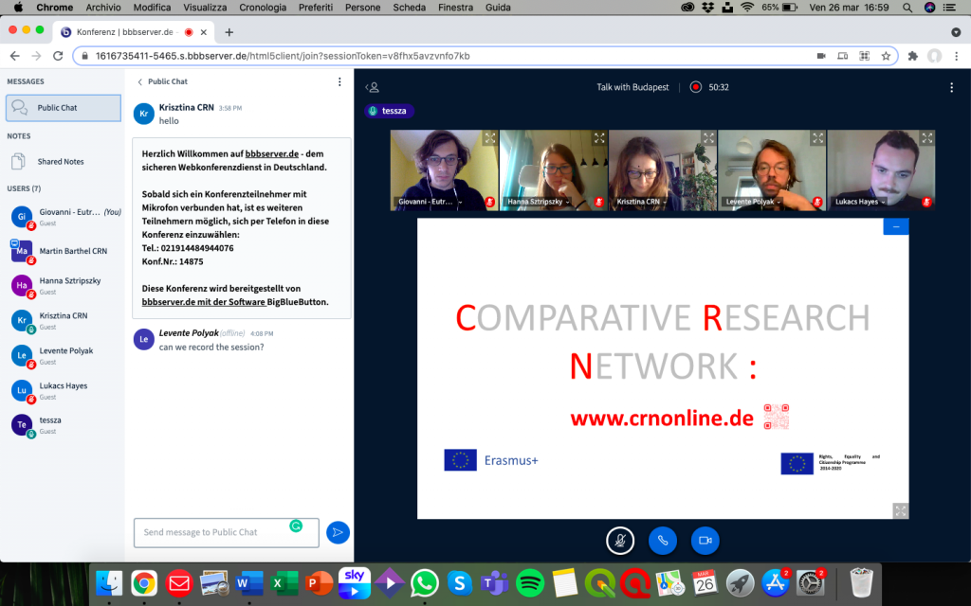
Task: Open the Archivio menu
Action: [102, 8]
